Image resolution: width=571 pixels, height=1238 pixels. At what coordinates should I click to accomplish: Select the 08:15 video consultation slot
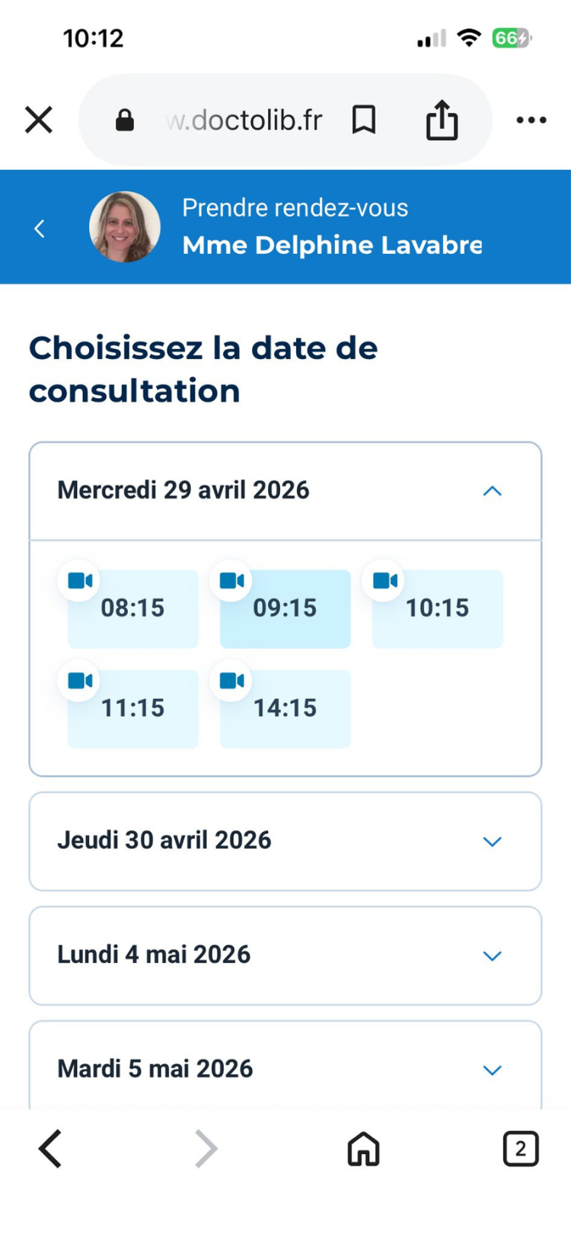(133, 609)
